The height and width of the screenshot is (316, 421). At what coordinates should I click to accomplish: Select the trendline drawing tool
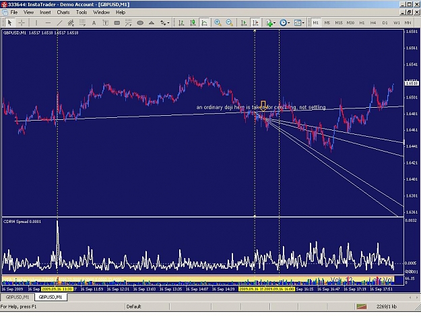click(59, 23)
